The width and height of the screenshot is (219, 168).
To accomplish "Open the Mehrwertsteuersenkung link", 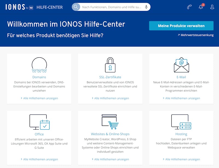I will tap(196, 35).
